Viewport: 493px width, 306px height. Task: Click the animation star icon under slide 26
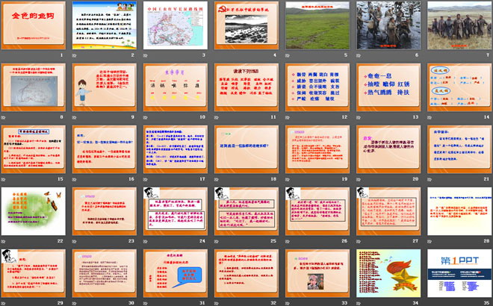(288, 241)
